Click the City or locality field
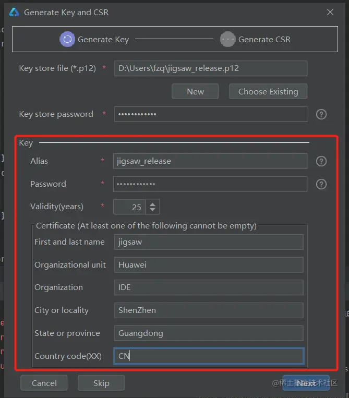Viewport: 349px width, 398px height. click(208, 310)
